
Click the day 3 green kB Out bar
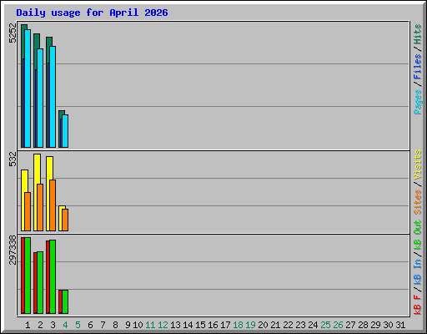pyautogui.click(x=53, y=276)
